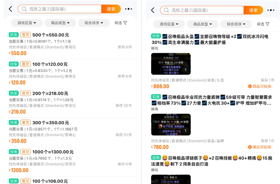Open the necklace item screenshot thumbnail
280x184 pixels.
click(x=171, y=179)
